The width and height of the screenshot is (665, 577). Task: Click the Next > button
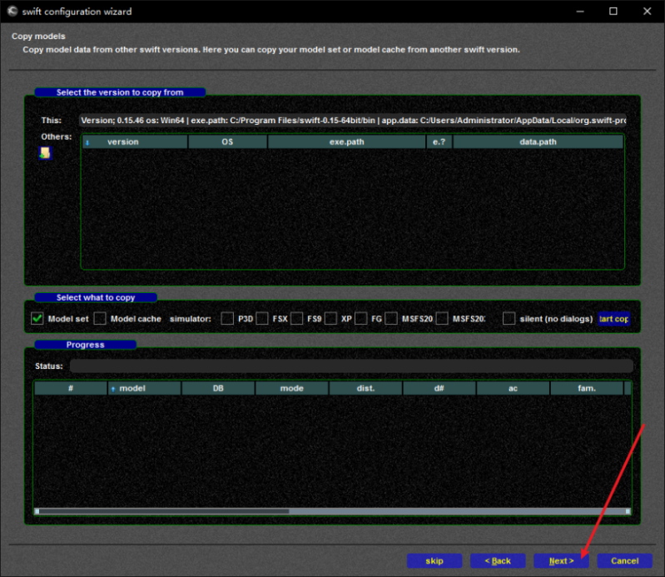pyautogui.click(x=561, y=560)
